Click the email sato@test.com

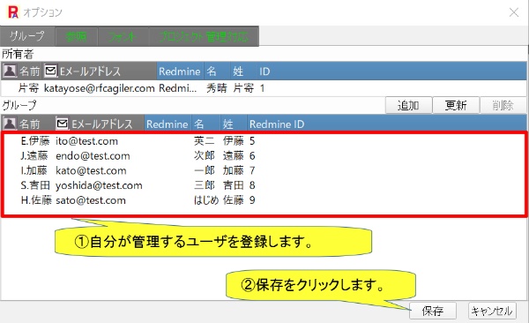[91, 200]
